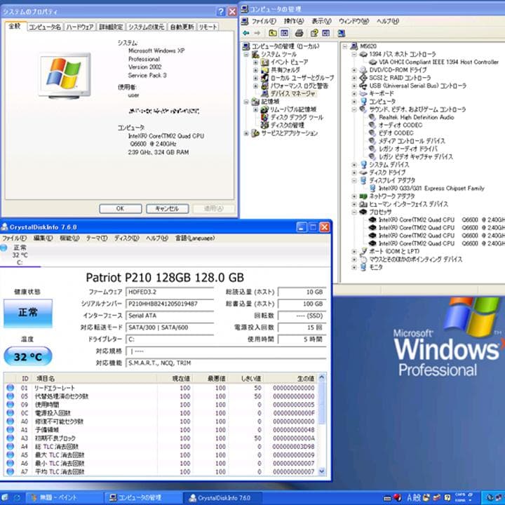This screenshot has height=505, width=505.
Task: Expand the ネットワーク アダプタ node
Action: 354,196
